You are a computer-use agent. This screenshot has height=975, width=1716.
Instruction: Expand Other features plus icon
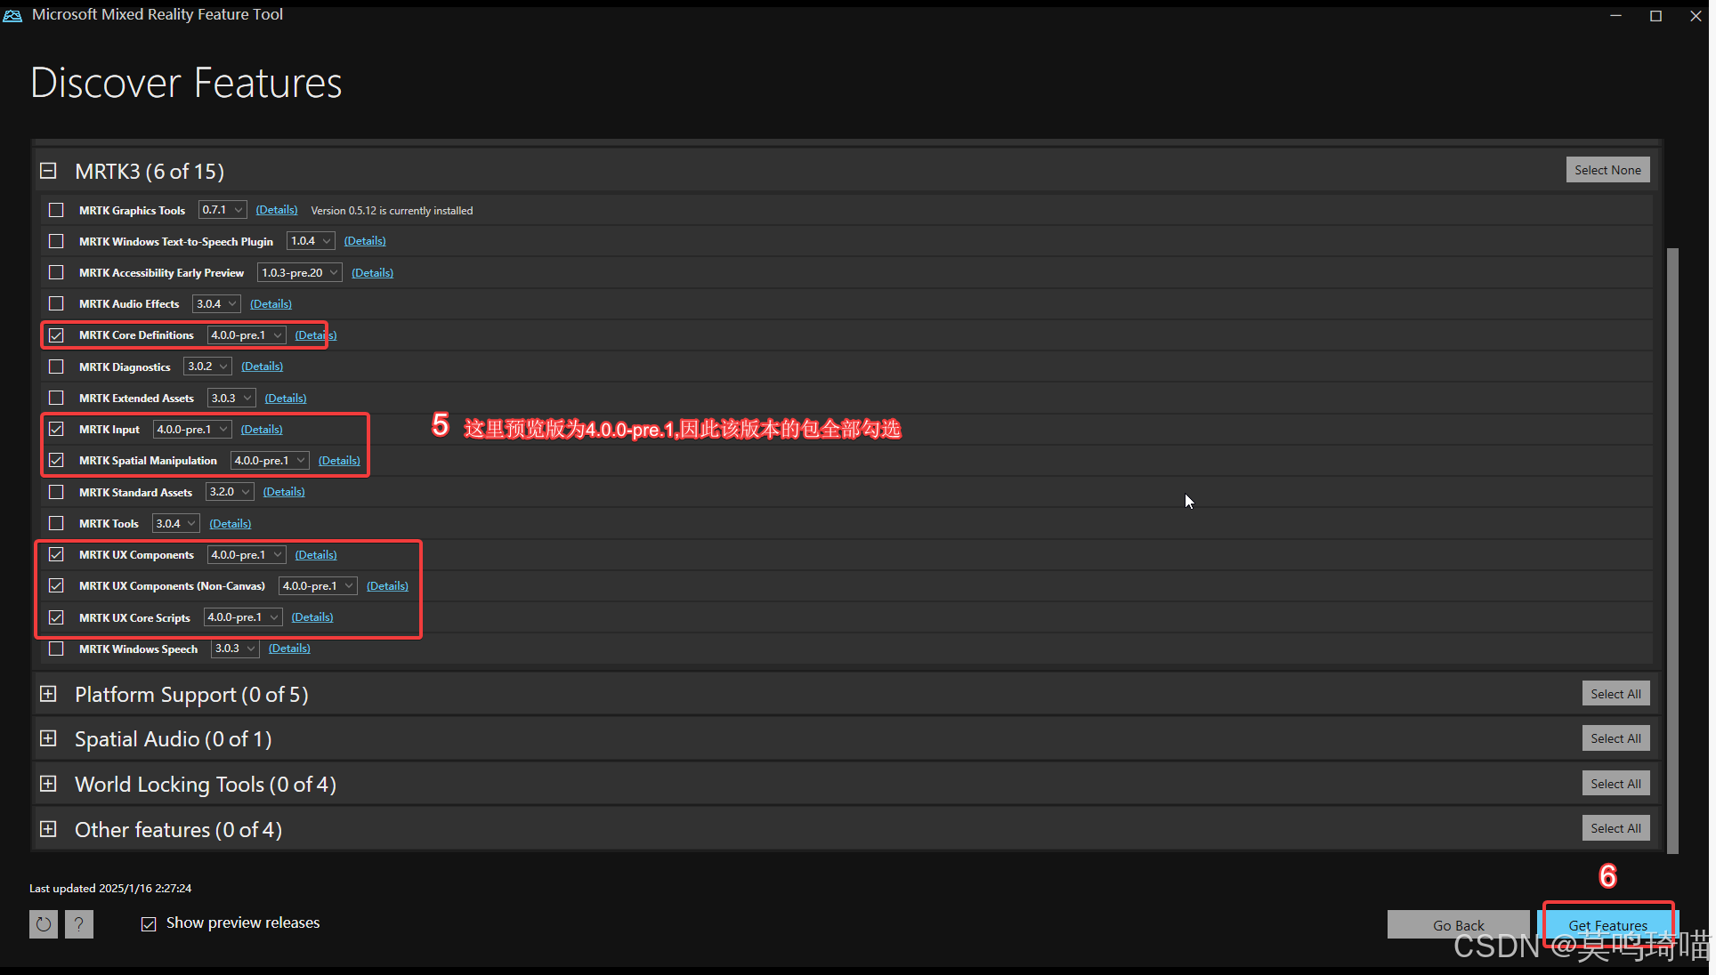(48, 829)
